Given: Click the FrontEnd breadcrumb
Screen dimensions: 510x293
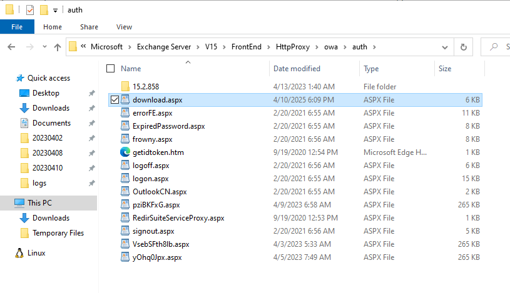Looking at the screenshot, I should (x=247, y=47).
